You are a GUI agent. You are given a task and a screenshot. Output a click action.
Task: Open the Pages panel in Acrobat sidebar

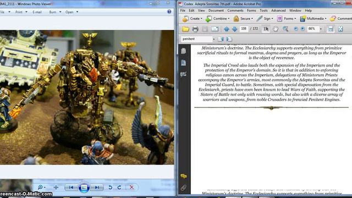coord(183,51)
